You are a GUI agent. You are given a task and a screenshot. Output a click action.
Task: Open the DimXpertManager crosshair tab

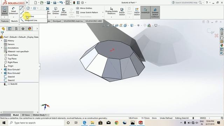pos(23,29)
